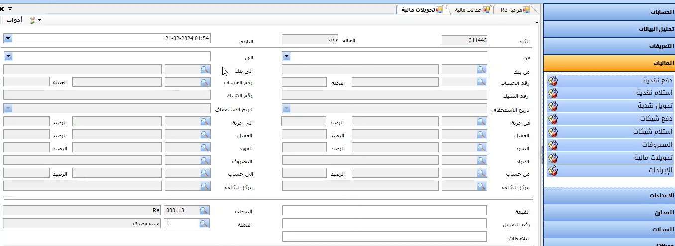This screenshot has width=675, height=246.
Task: Click the القيمة amount input field
Action: pyautogui.click(x=384, y=210)
